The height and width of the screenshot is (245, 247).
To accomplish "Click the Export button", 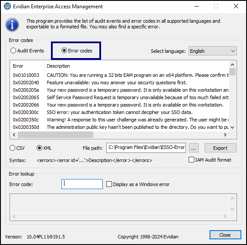I will (x=220, y=148).
